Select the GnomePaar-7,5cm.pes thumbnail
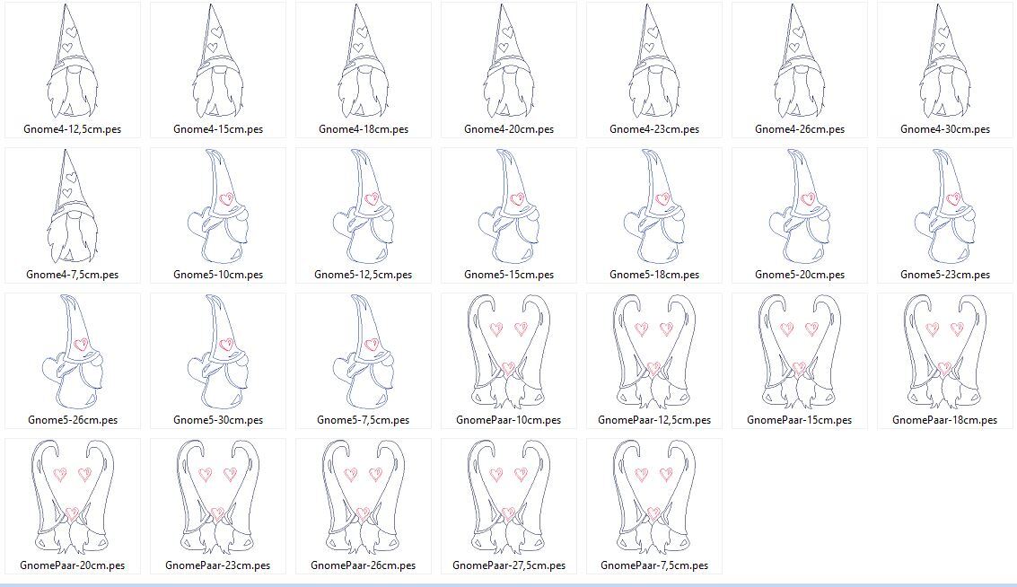The image size is (1017, 587). 654,499
